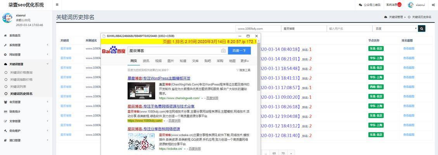Image resolution: width=438 pixels, height=155 pixels.
Task: View screenshot for the 18:54:48 row
Action: (409, 68)
